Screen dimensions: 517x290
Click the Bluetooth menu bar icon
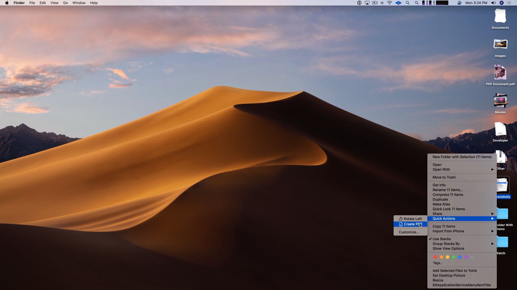382,3
